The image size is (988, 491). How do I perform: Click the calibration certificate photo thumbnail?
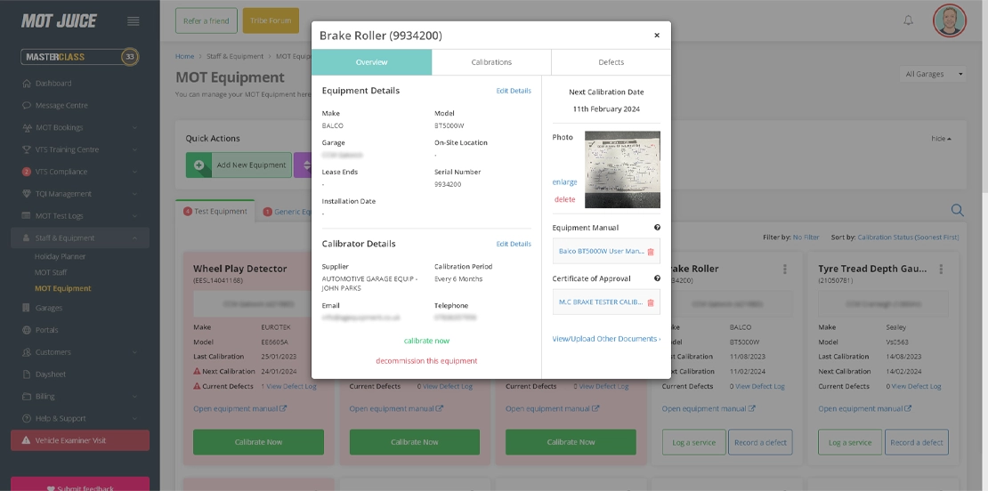coord(622,169)
